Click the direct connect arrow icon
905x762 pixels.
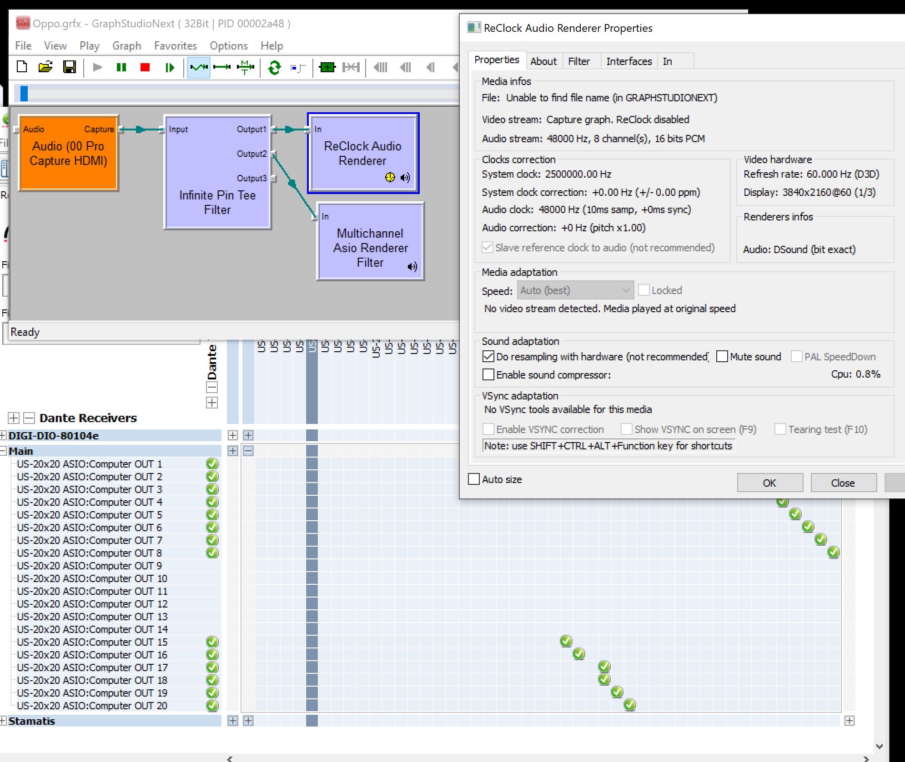tap(222, 67)
